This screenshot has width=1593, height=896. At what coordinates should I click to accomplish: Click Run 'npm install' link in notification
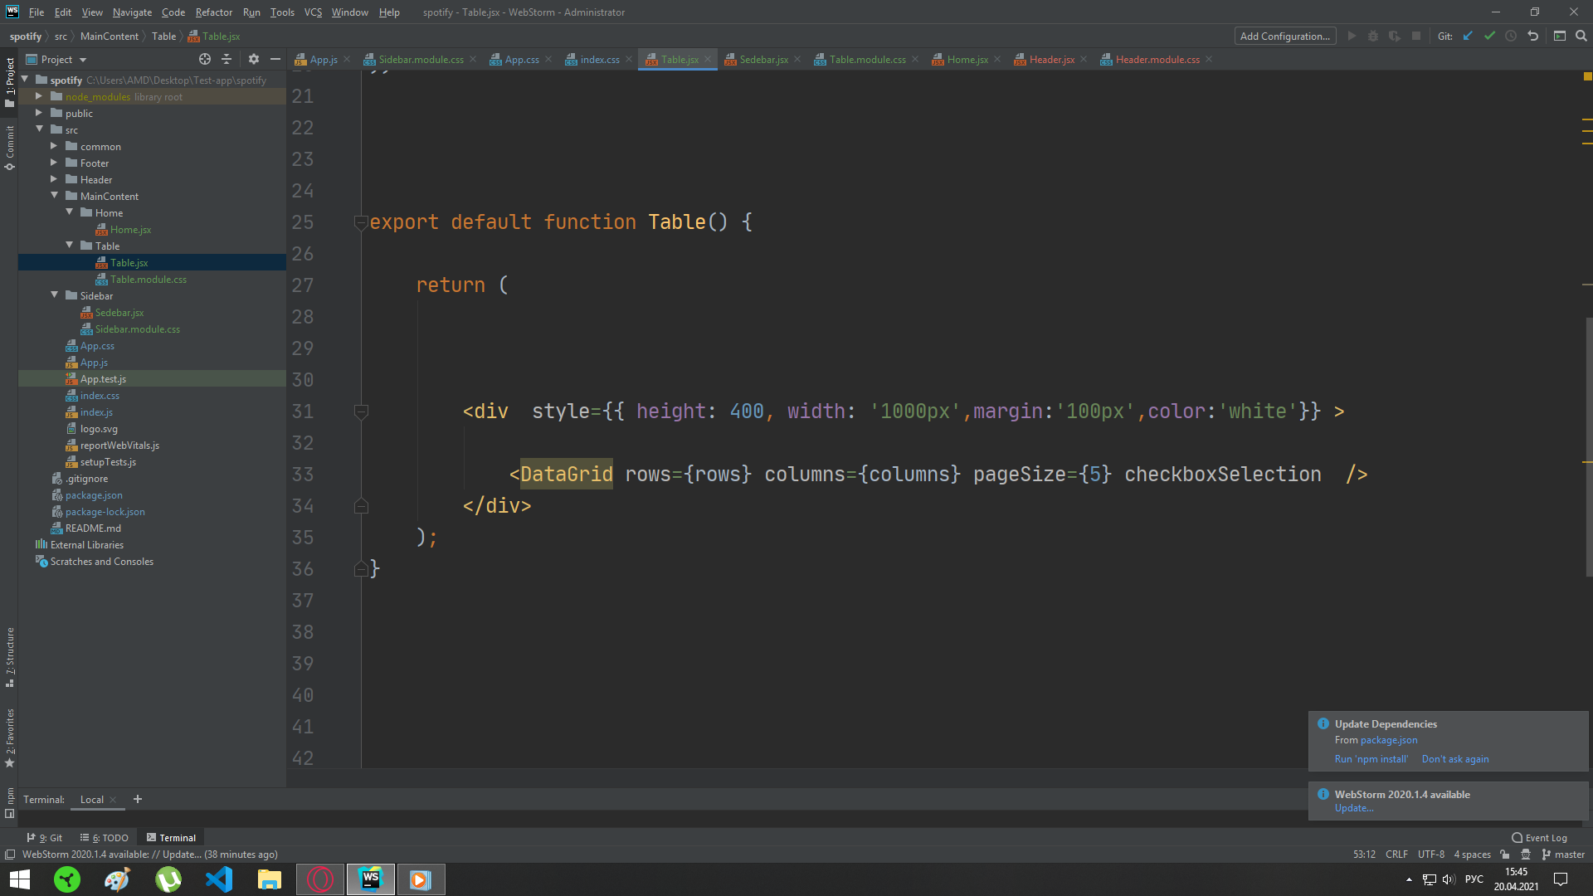[x=1371, y=759]
